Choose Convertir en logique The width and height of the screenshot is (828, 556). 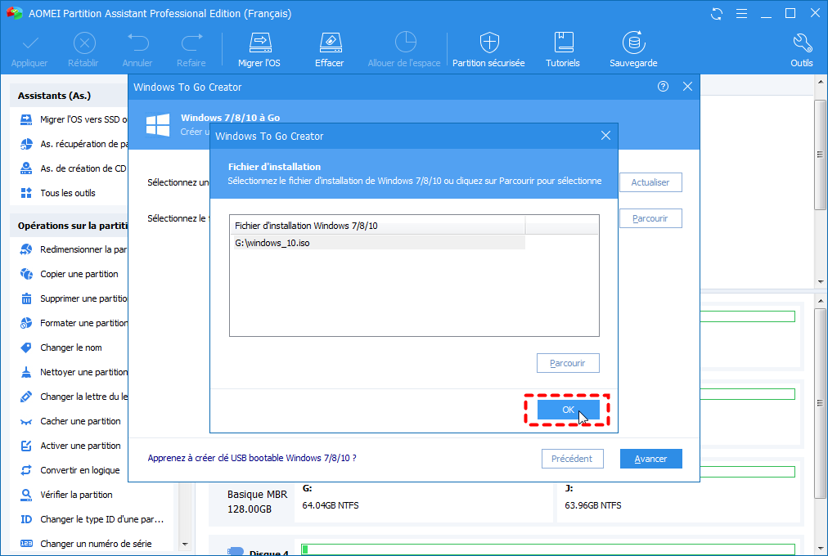pos(70,470)
